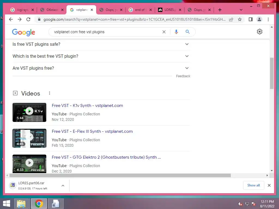The height and width of the screenshot is (209, 279).
Task: Open Action Center flag icon
Action: point(253,204)
